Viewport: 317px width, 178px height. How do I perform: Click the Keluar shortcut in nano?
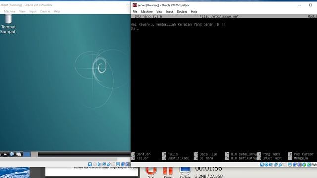point(140,158)
